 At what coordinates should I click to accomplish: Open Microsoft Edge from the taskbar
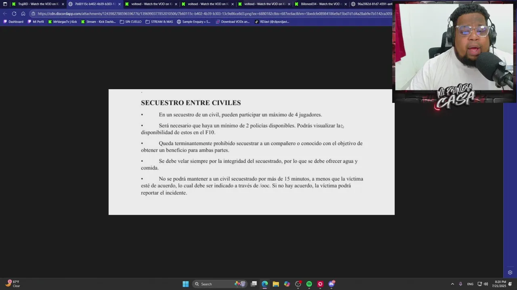coord(265,284)
